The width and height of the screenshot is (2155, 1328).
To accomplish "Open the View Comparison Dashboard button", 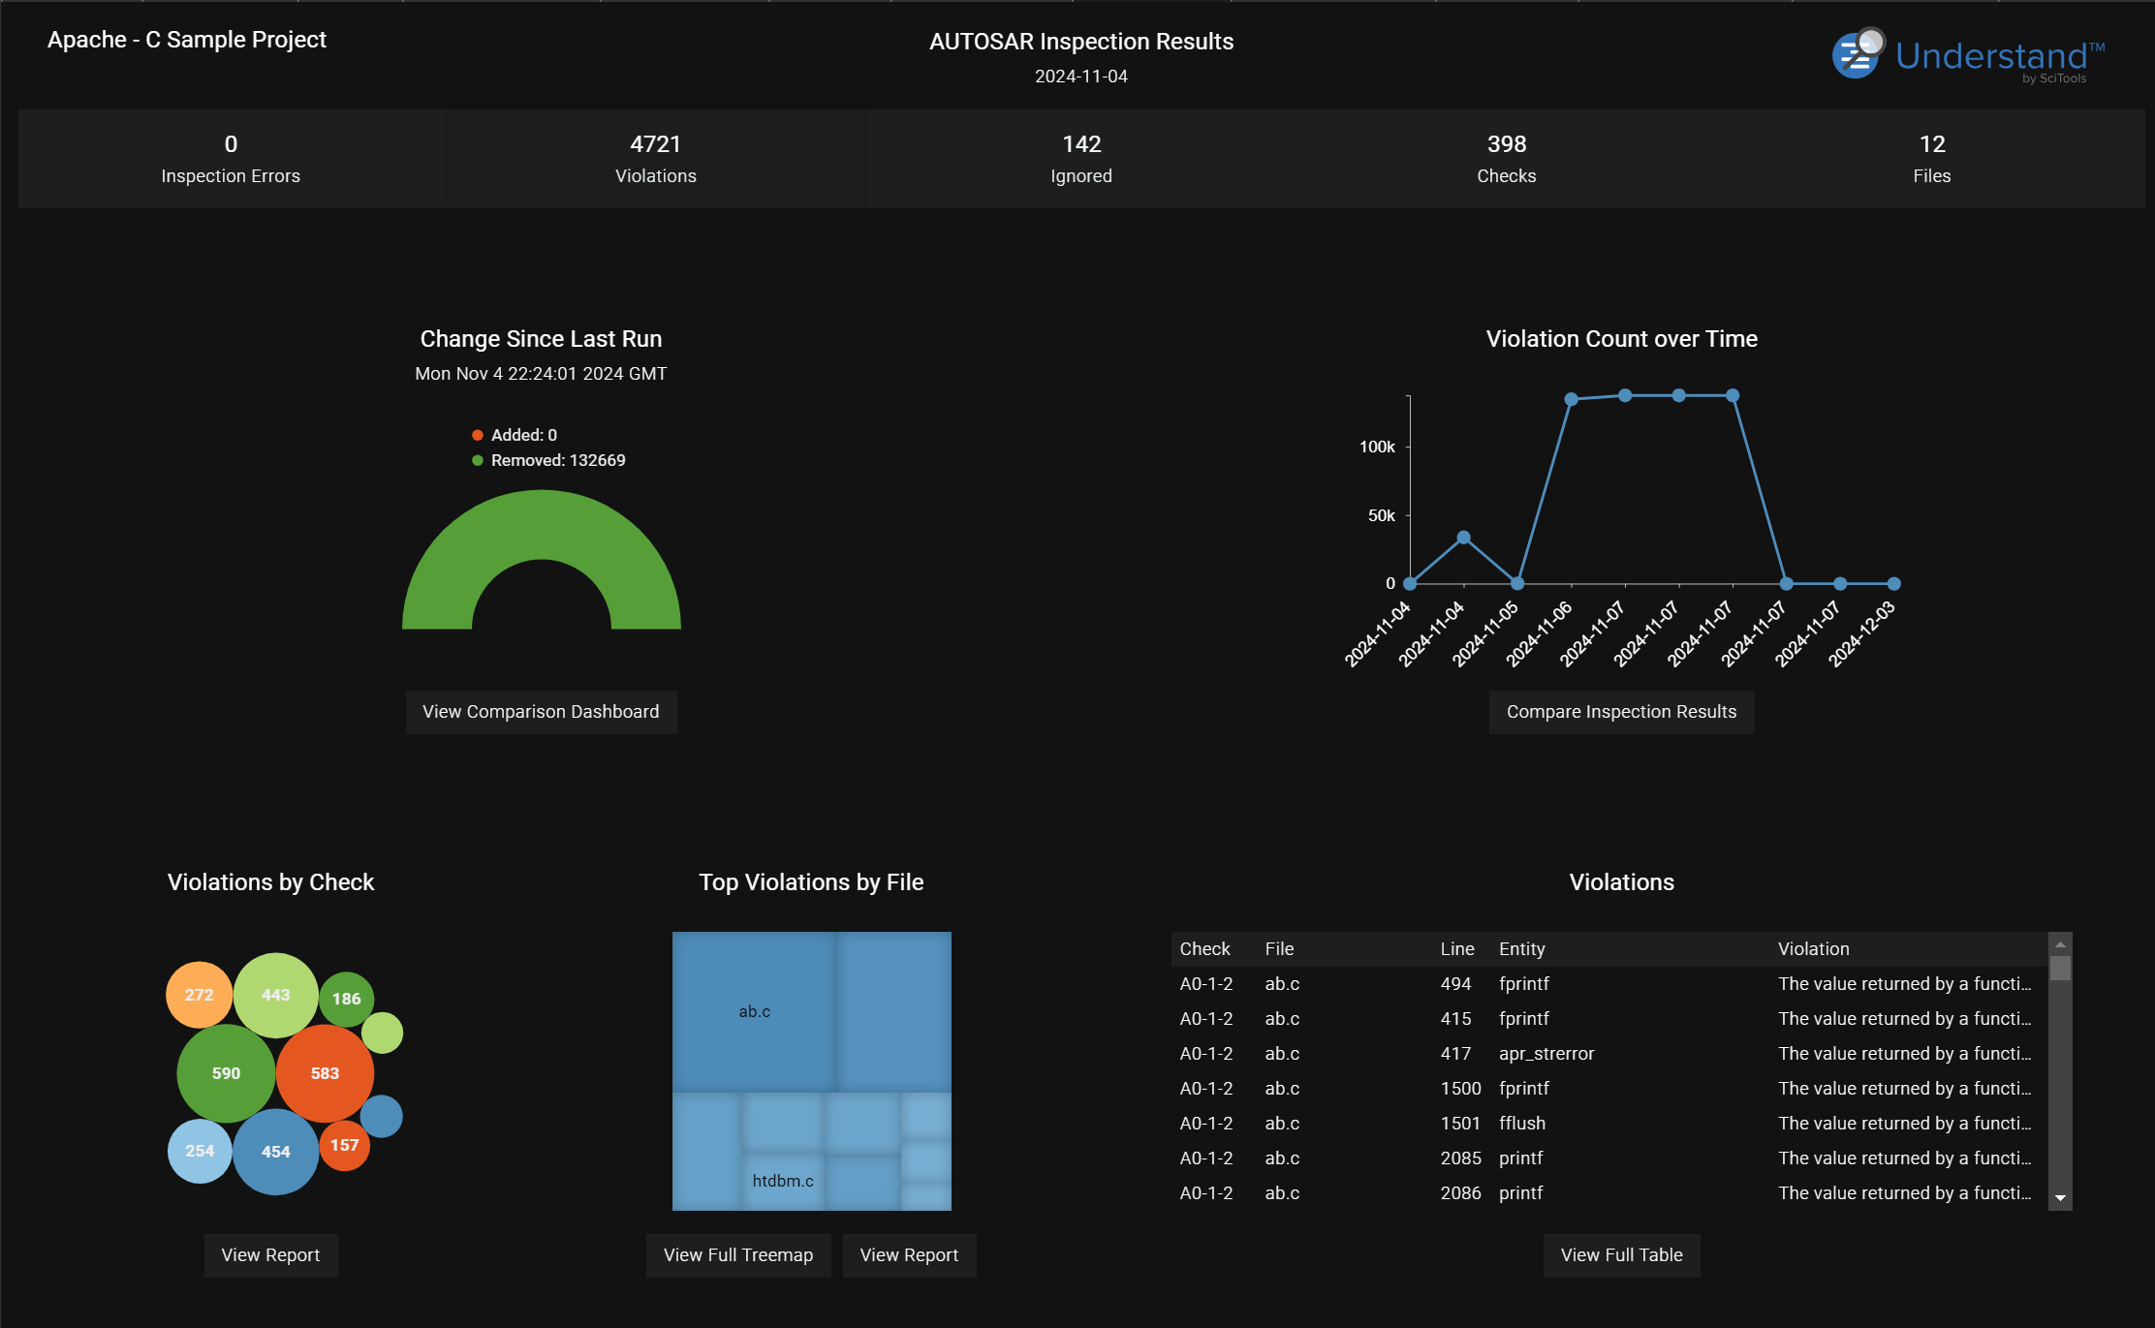I will pos(541,712).
